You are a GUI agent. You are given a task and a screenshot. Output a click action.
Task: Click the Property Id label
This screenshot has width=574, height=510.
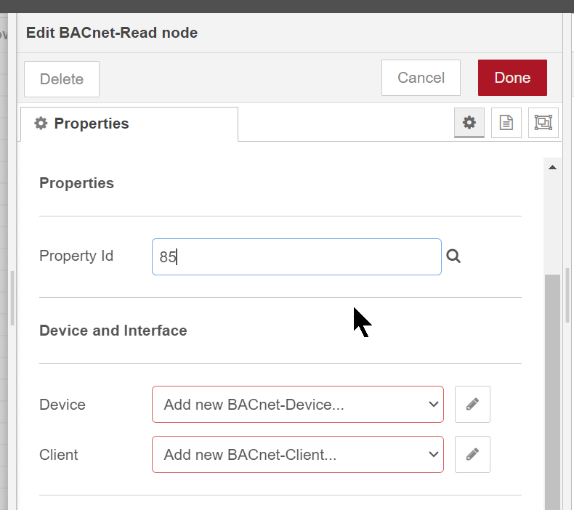(76, 256)
